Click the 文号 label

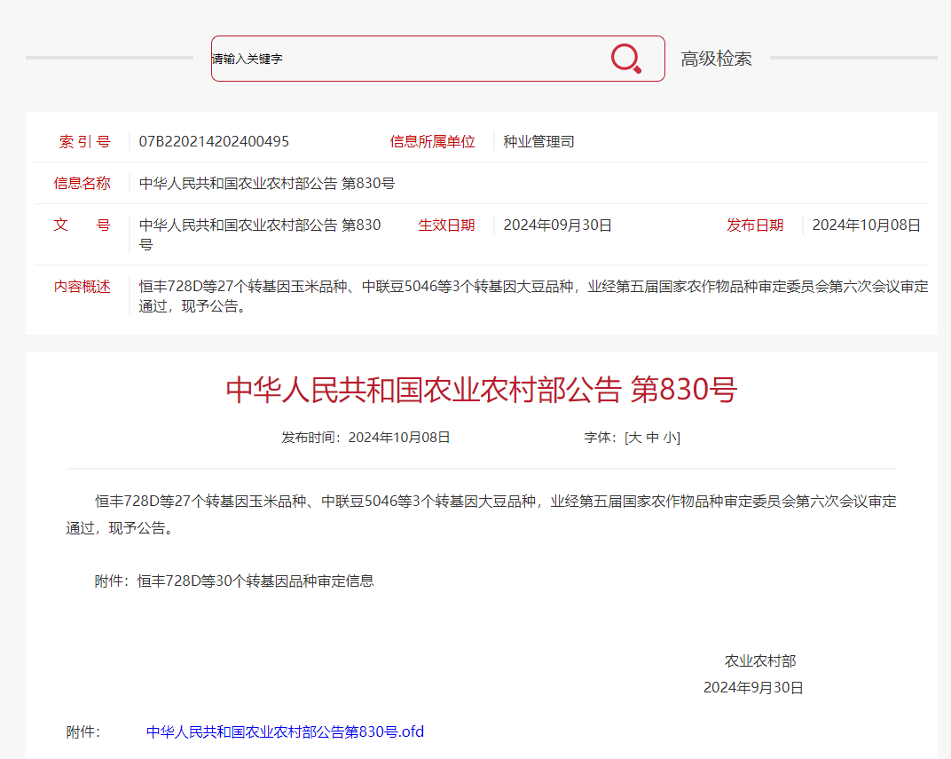pos(82,225)
